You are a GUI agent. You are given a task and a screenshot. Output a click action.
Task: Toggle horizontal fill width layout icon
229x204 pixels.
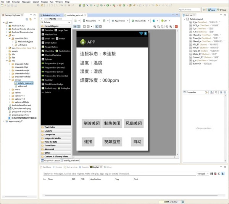(x=75, y=26)
